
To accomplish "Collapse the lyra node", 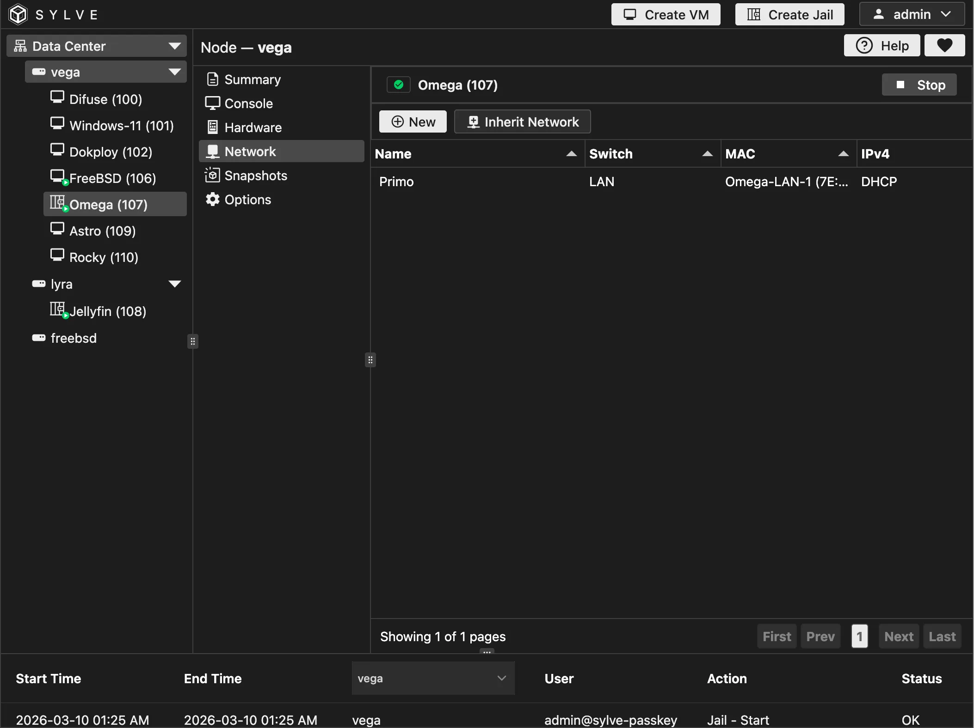I will pos(174,284).
